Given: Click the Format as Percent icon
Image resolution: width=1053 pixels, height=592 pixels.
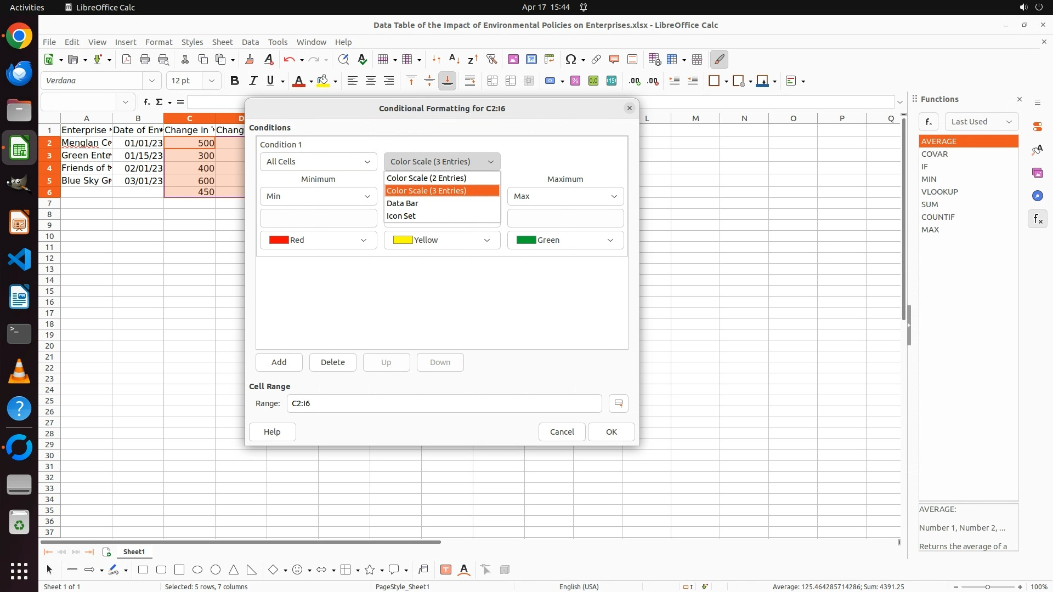Looking at the screenshot, I should [x=575, y=81].
